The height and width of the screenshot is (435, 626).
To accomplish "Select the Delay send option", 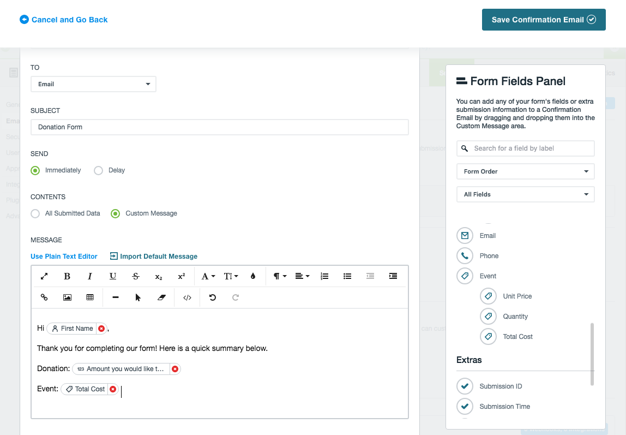I will [99, 170].
